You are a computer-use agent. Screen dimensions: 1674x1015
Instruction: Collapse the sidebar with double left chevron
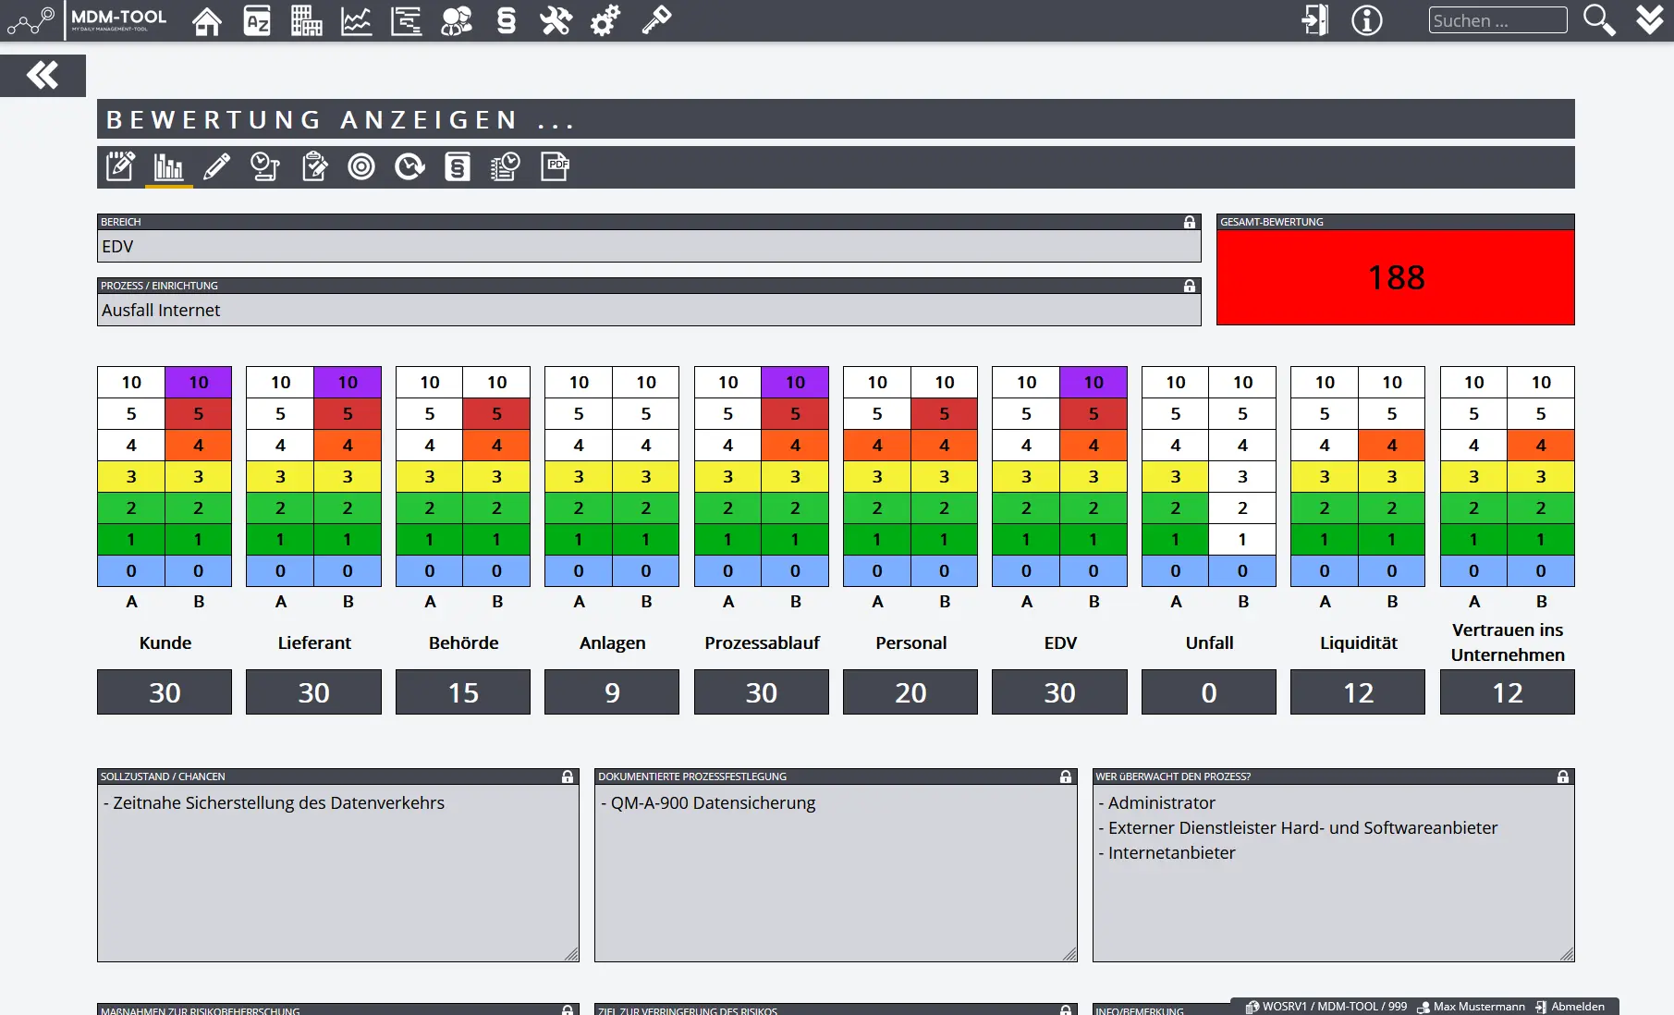click(43, 75)
